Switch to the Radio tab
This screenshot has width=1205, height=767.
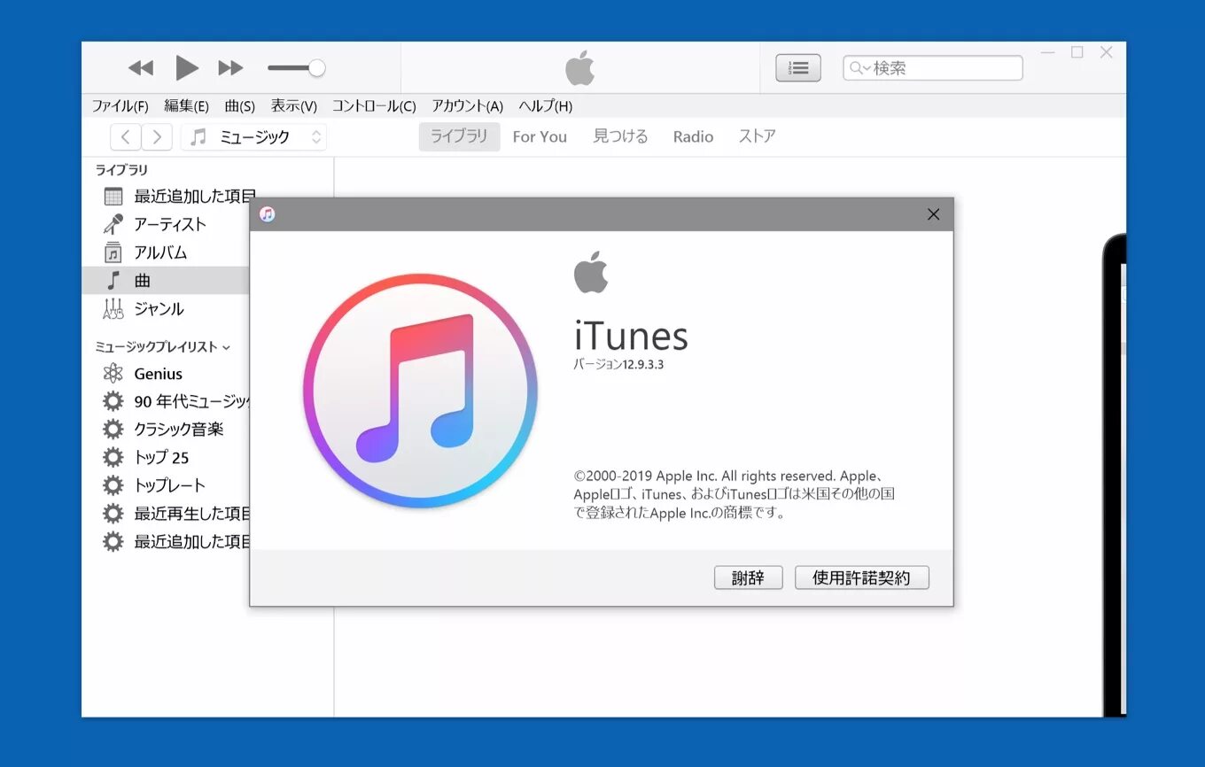[x=693, y=136]
